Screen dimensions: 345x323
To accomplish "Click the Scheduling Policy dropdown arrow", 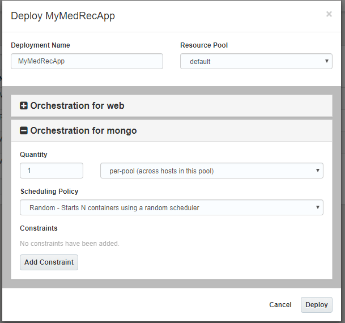I will [x=318, y=207].
